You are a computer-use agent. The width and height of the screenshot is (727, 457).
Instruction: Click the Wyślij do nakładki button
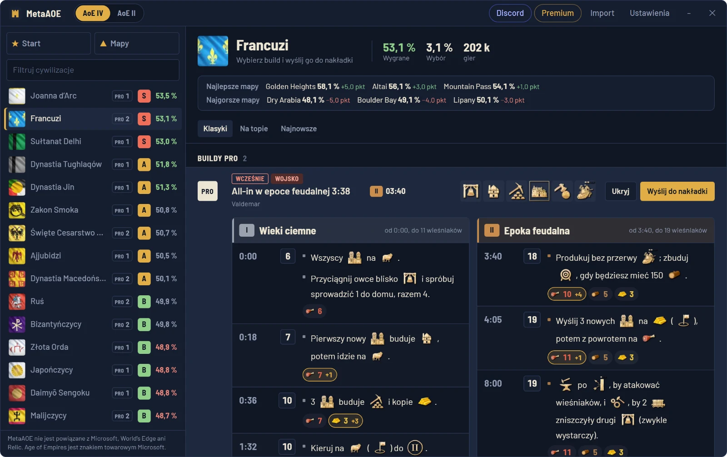pyautogui.click(x=677, y=191)
